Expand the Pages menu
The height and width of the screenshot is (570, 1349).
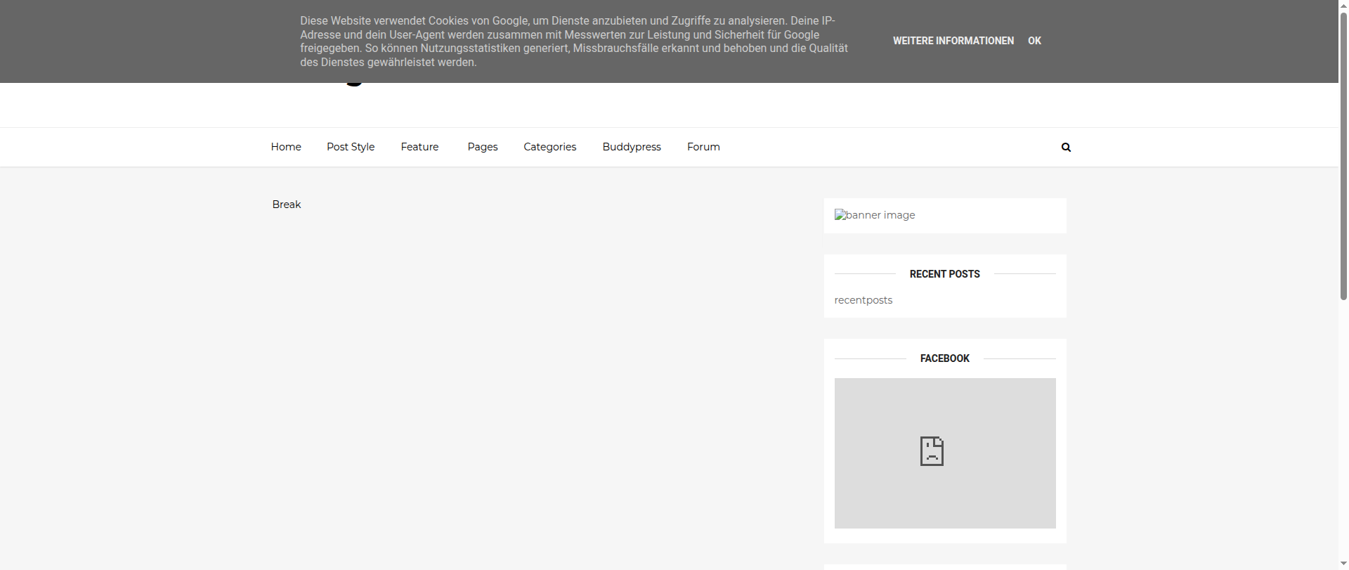(483, 147)
